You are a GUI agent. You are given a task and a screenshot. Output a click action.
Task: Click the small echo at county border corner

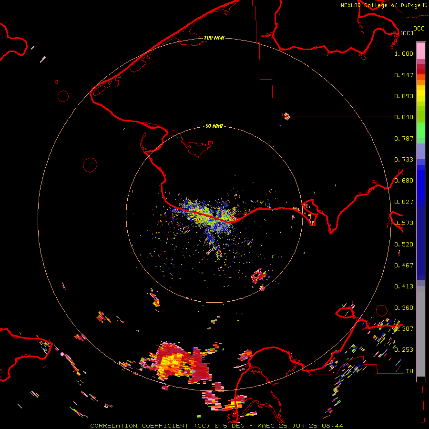click(287, 117)
